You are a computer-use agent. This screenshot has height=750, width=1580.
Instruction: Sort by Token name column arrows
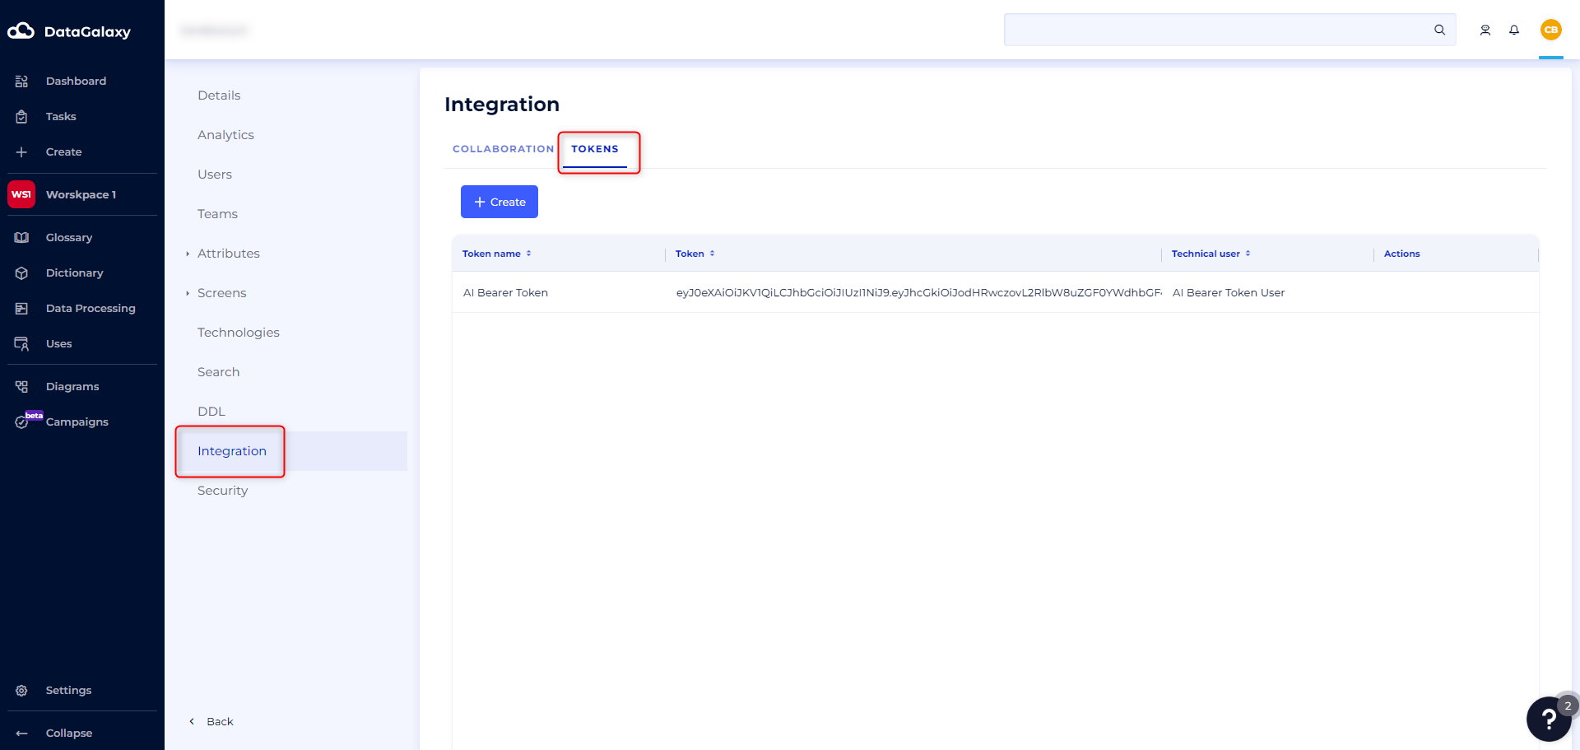[528, 254]
